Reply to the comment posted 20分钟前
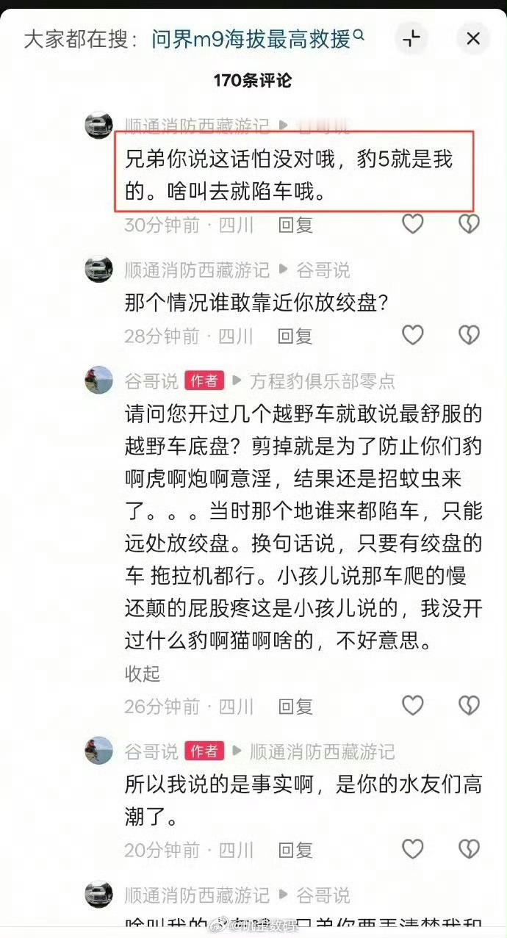 pos(295,851)
